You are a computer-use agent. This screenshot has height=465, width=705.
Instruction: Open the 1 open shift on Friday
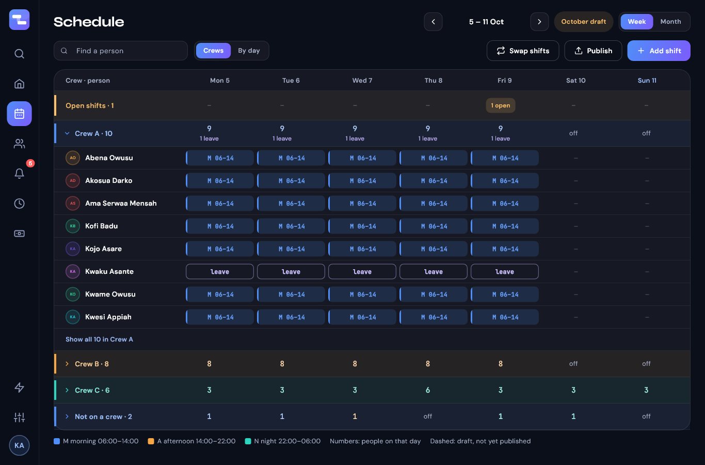[x=501, y=105]
